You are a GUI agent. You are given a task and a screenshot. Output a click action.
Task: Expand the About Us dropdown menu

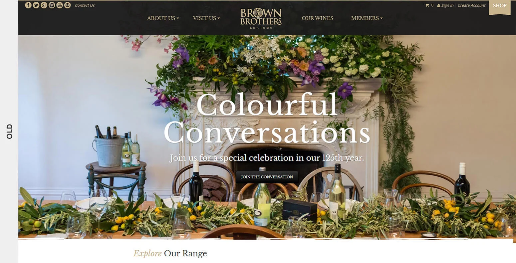tap(163, 18)
